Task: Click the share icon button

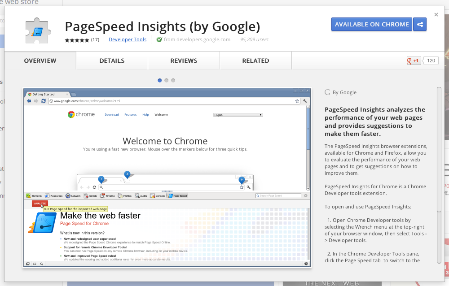Action: point(420,25)
